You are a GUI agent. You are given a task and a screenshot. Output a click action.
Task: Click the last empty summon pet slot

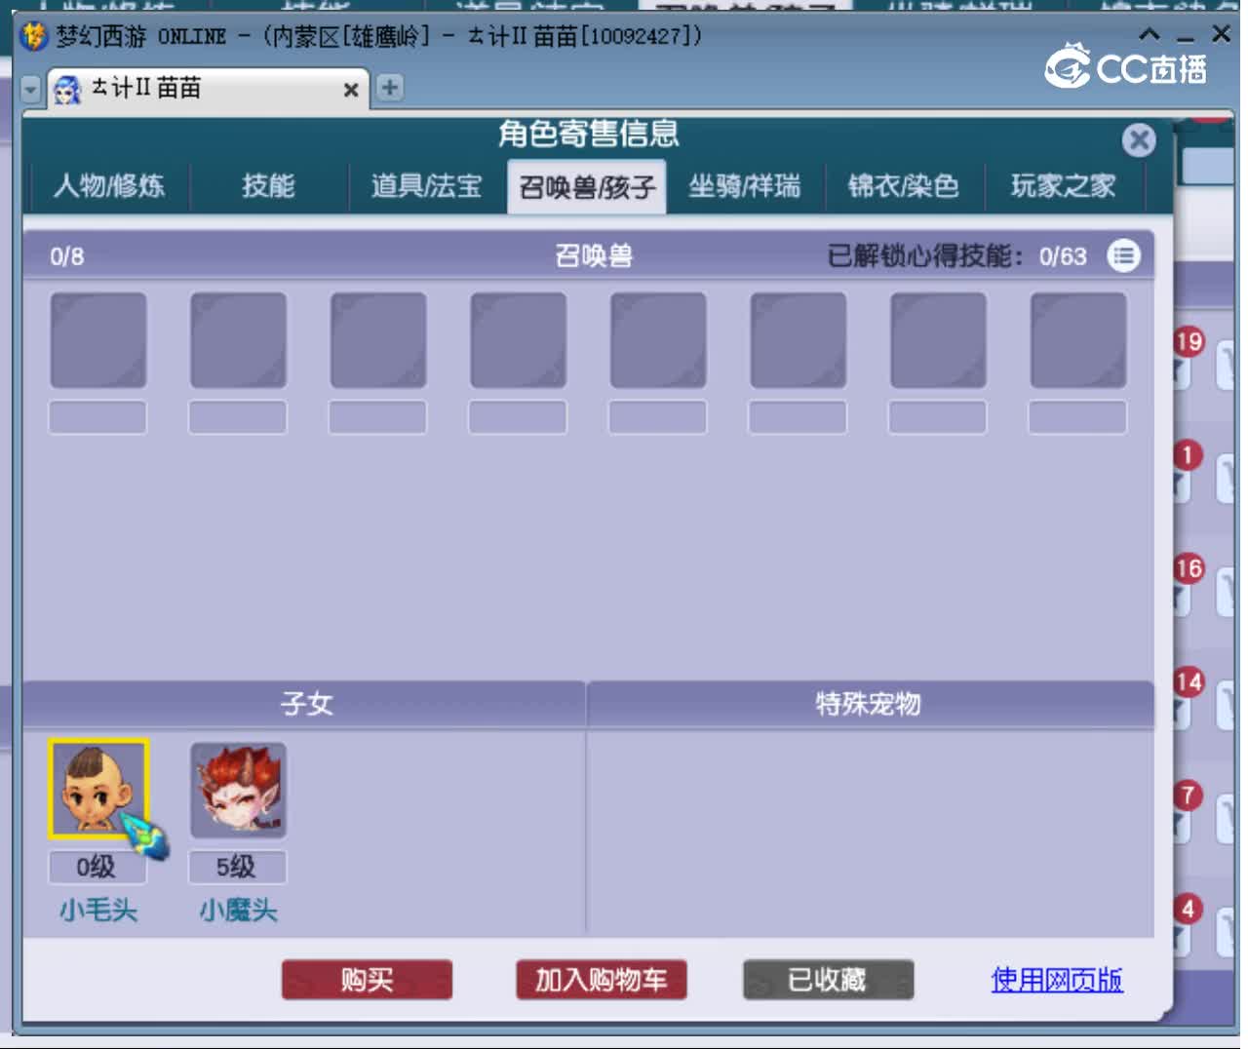[x=1078, y=340]
